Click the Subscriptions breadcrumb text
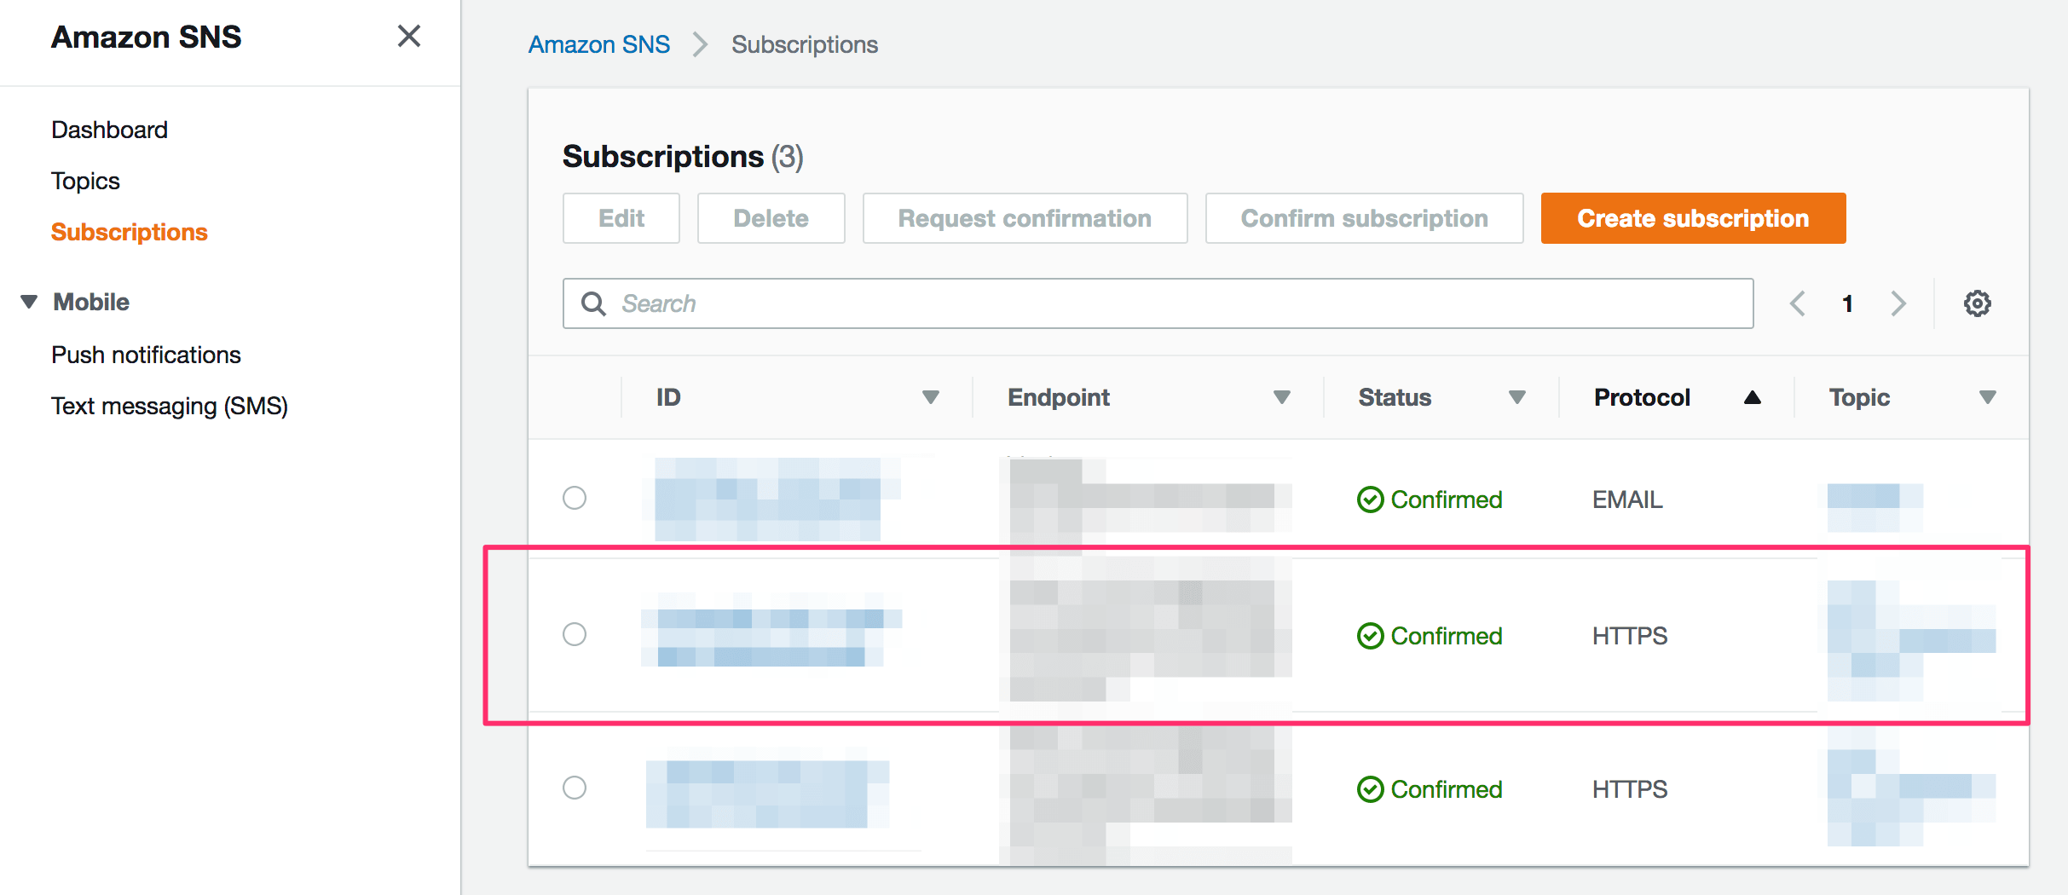The height and width of the screenshot is (895, 2068). pyautogui.click(x=805, y=44)
